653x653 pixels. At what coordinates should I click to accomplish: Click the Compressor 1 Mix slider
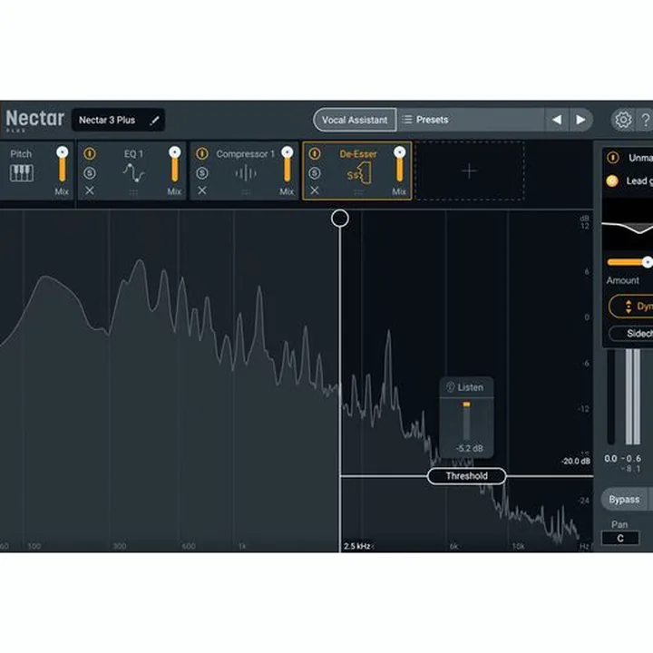[x=287, y=164]
